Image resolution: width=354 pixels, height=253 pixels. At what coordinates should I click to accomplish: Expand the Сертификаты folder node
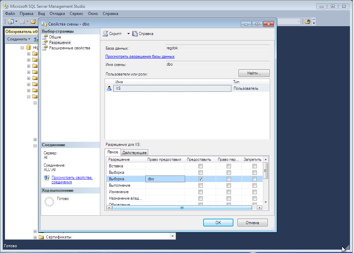coord(35,237)
